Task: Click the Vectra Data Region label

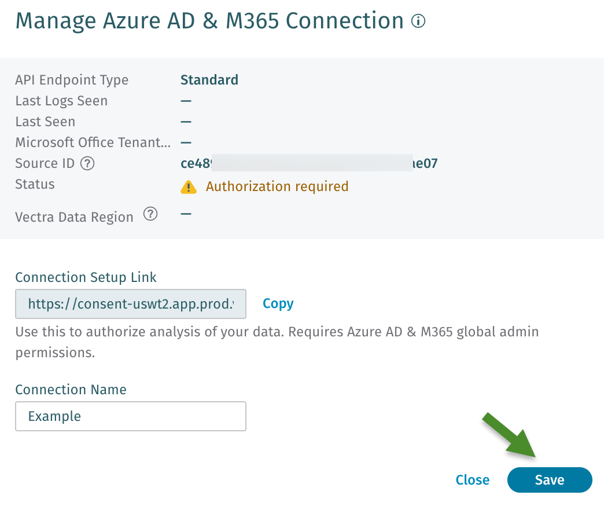Action: coord(74,217)
